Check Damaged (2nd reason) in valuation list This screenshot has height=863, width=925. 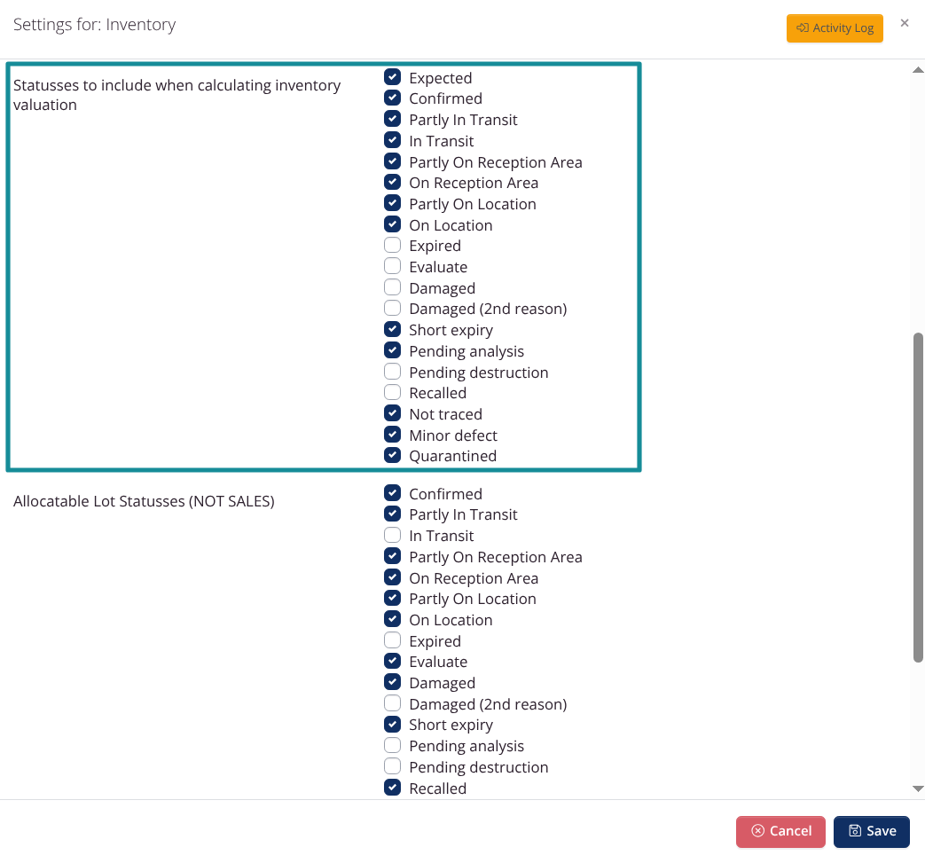click(x=392, y=308)
